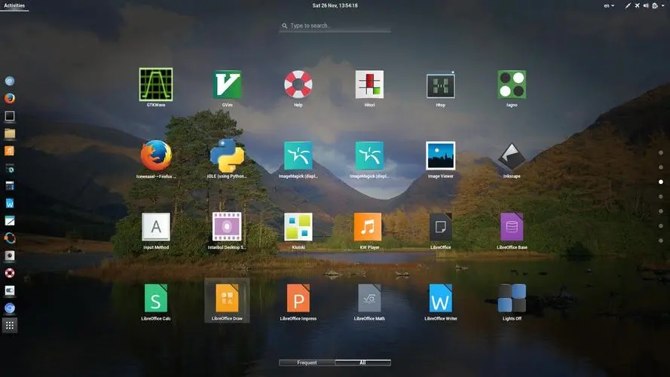
Task: Click the volume speaker status icon
Action: [x=646, y=5]
